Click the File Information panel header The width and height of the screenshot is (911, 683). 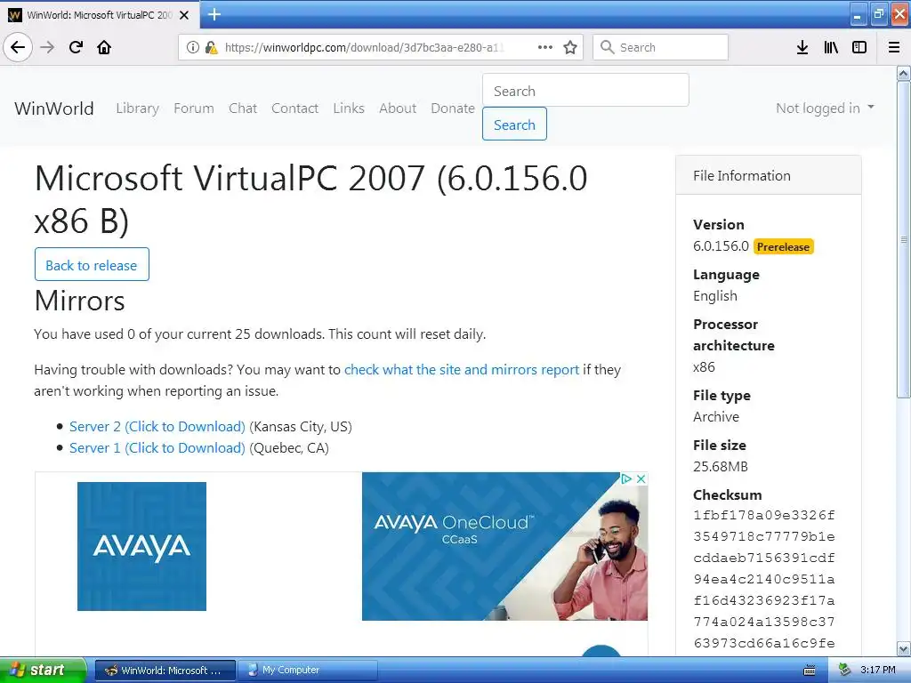click(769, 175)
